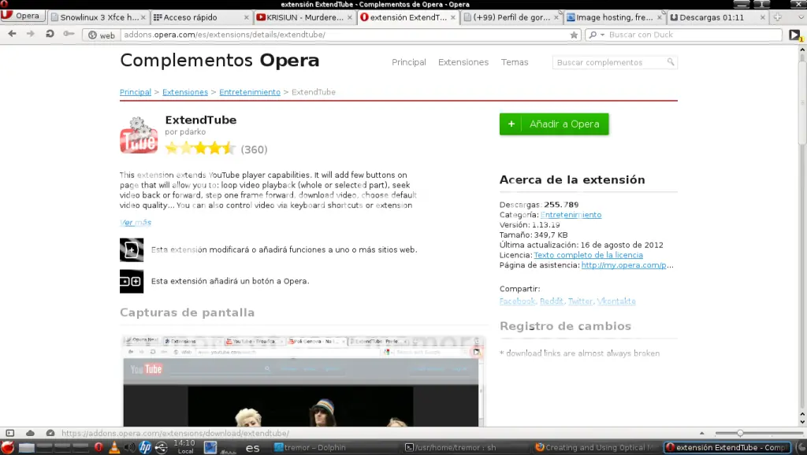Click the 14:10 Local clock

click(184, 447)
